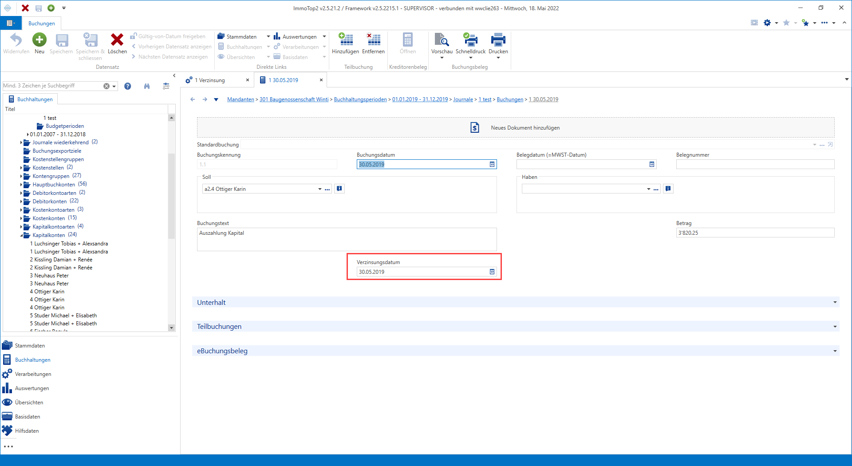
Task: Open the Vorschau preview icon
Action: (442, 39)
